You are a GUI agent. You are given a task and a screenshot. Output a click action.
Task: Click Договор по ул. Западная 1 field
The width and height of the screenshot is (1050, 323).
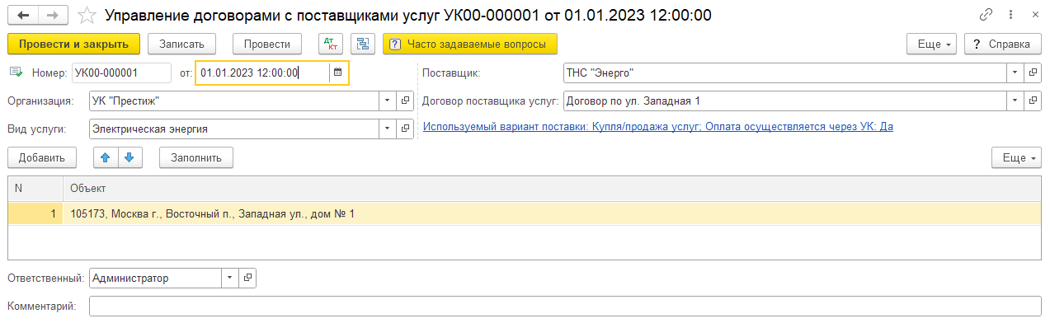click(x=784, y=101)
